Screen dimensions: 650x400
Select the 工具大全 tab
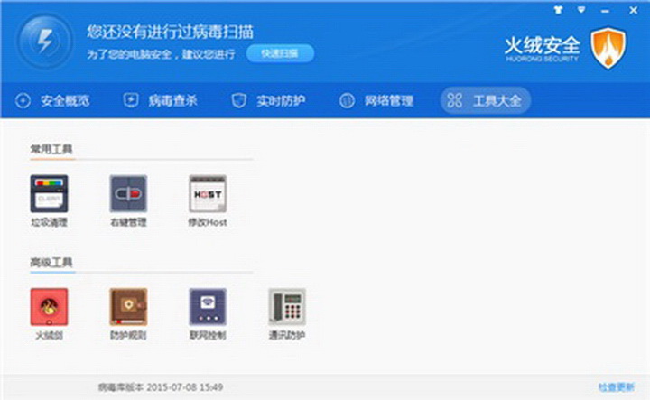click(x=485, y=100)
